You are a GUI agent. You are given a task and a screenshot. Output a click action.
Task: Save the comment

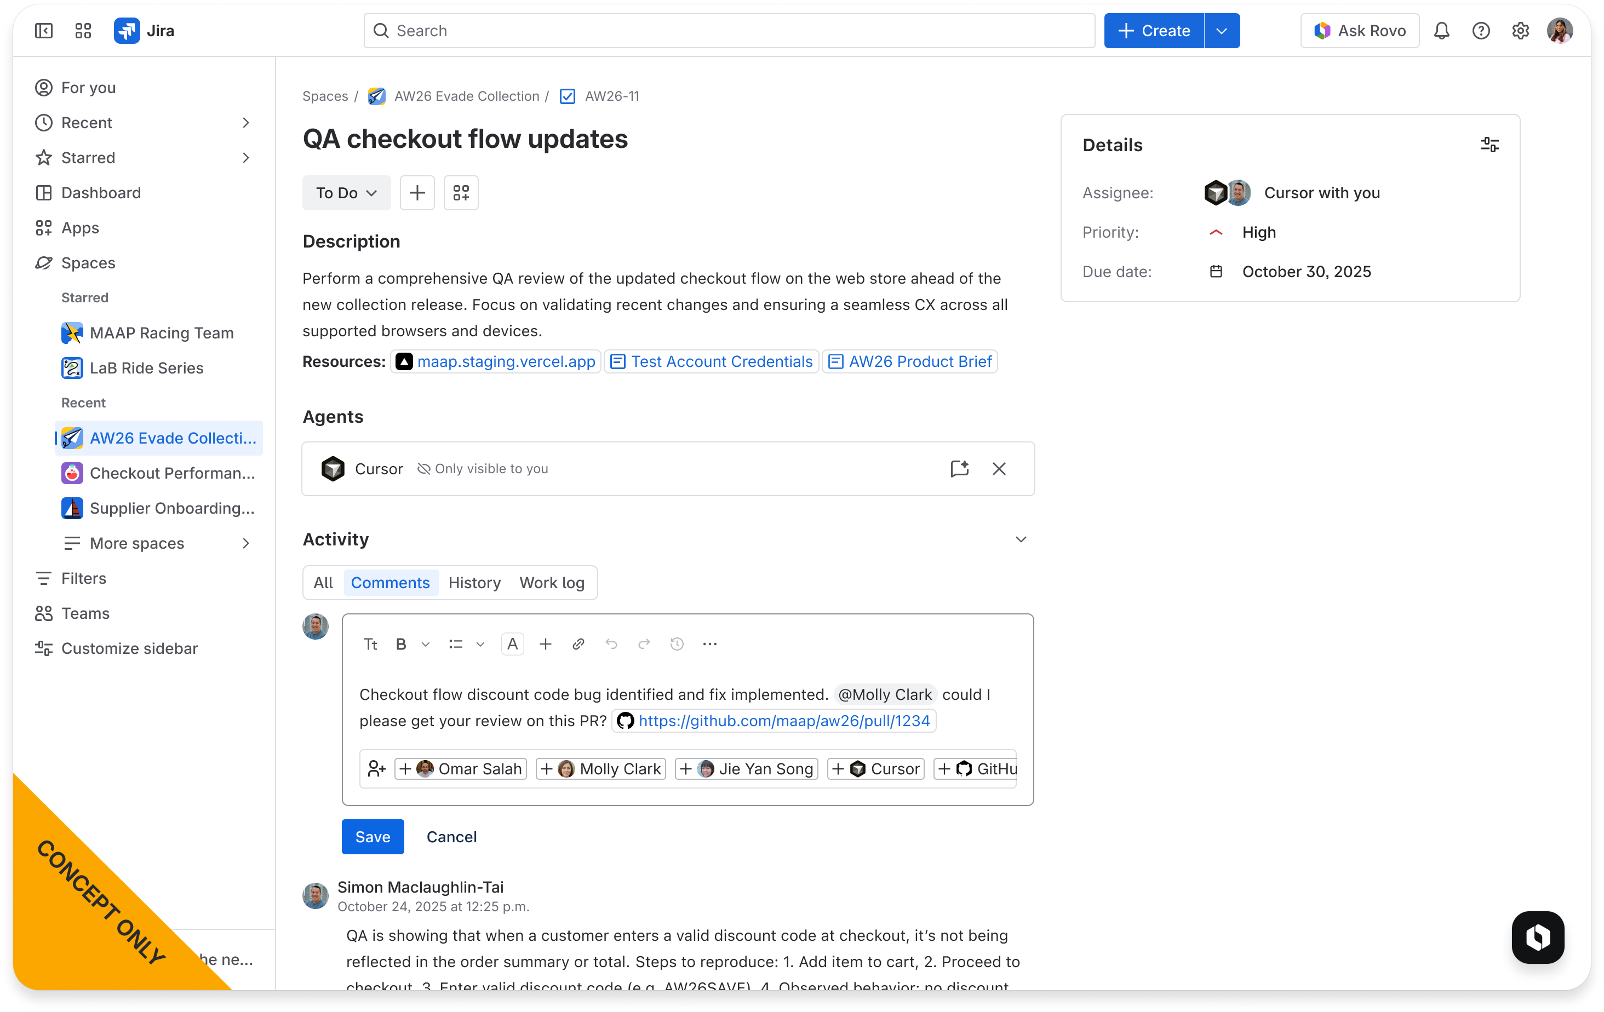tap(373, 837)
